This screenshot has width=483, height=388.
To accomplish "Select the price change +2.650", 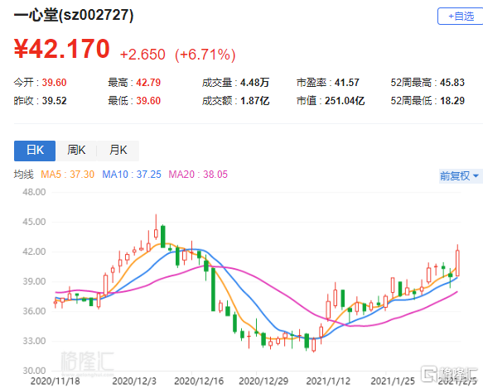I will [x=142, y=55].
